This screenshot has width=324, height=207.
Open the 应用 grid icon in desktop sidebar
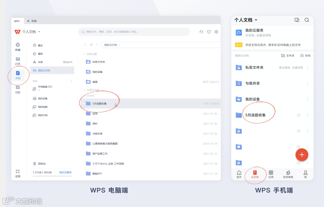(18, 171)
